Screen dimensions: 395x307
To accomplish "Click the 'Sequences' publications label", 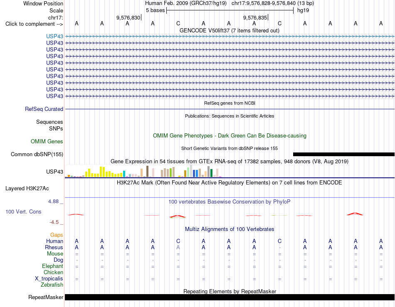I will coord(49,122).
